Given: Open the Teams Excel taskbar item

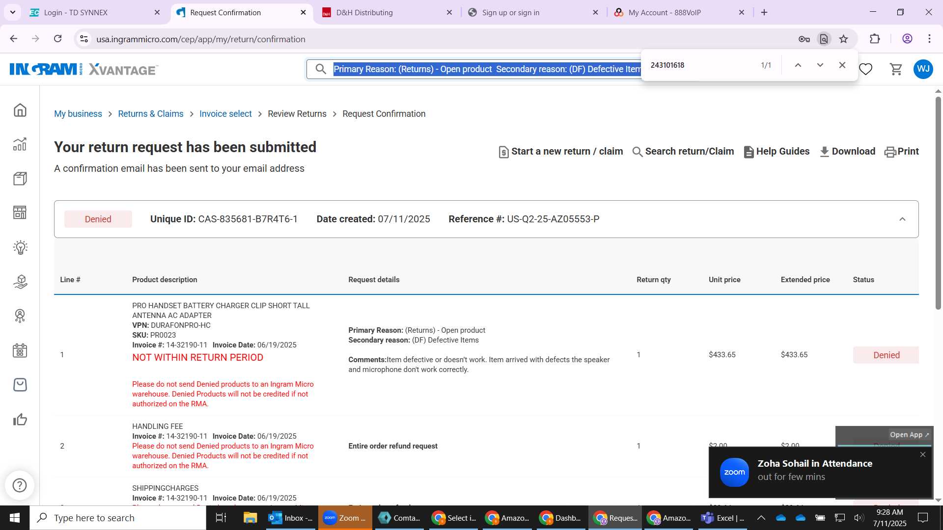Looking at the screenshot, I should pos(723,518).
